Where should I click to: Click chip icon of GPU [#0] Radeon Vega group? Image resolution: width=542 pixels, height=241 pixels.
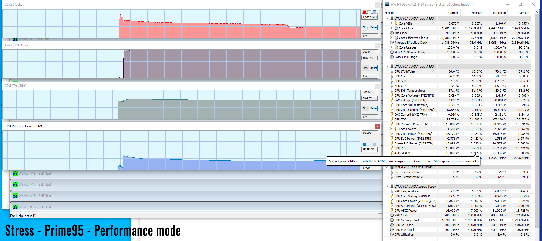coord(392,187)
